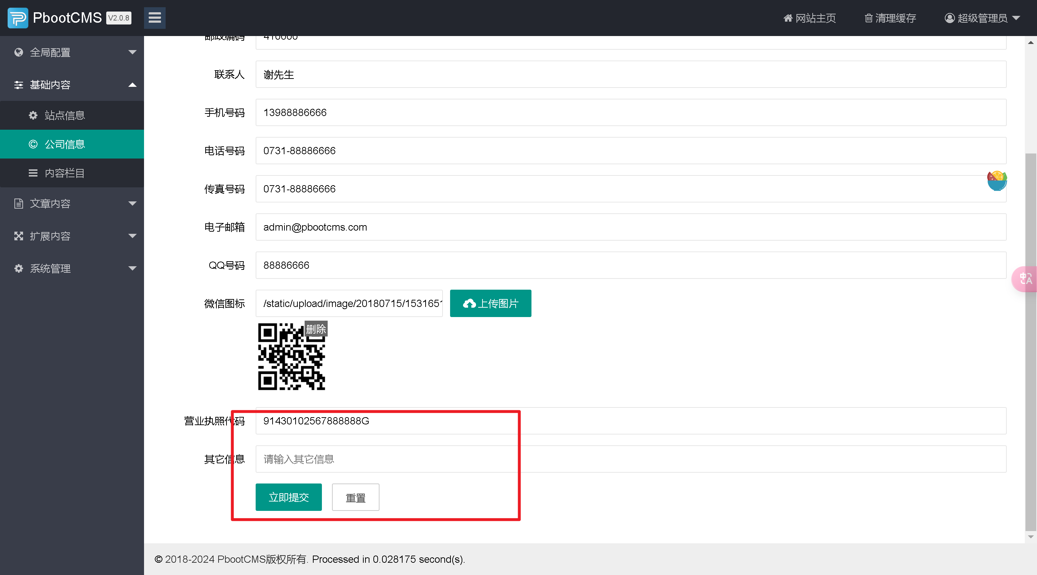
Task: Click the clear cache trash icon
Action: coord(868,18)
